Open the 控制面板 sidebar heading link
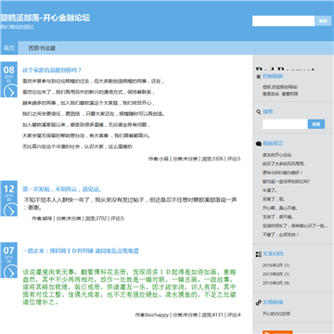The image size is (334, 334). click(x=273, y=76)
